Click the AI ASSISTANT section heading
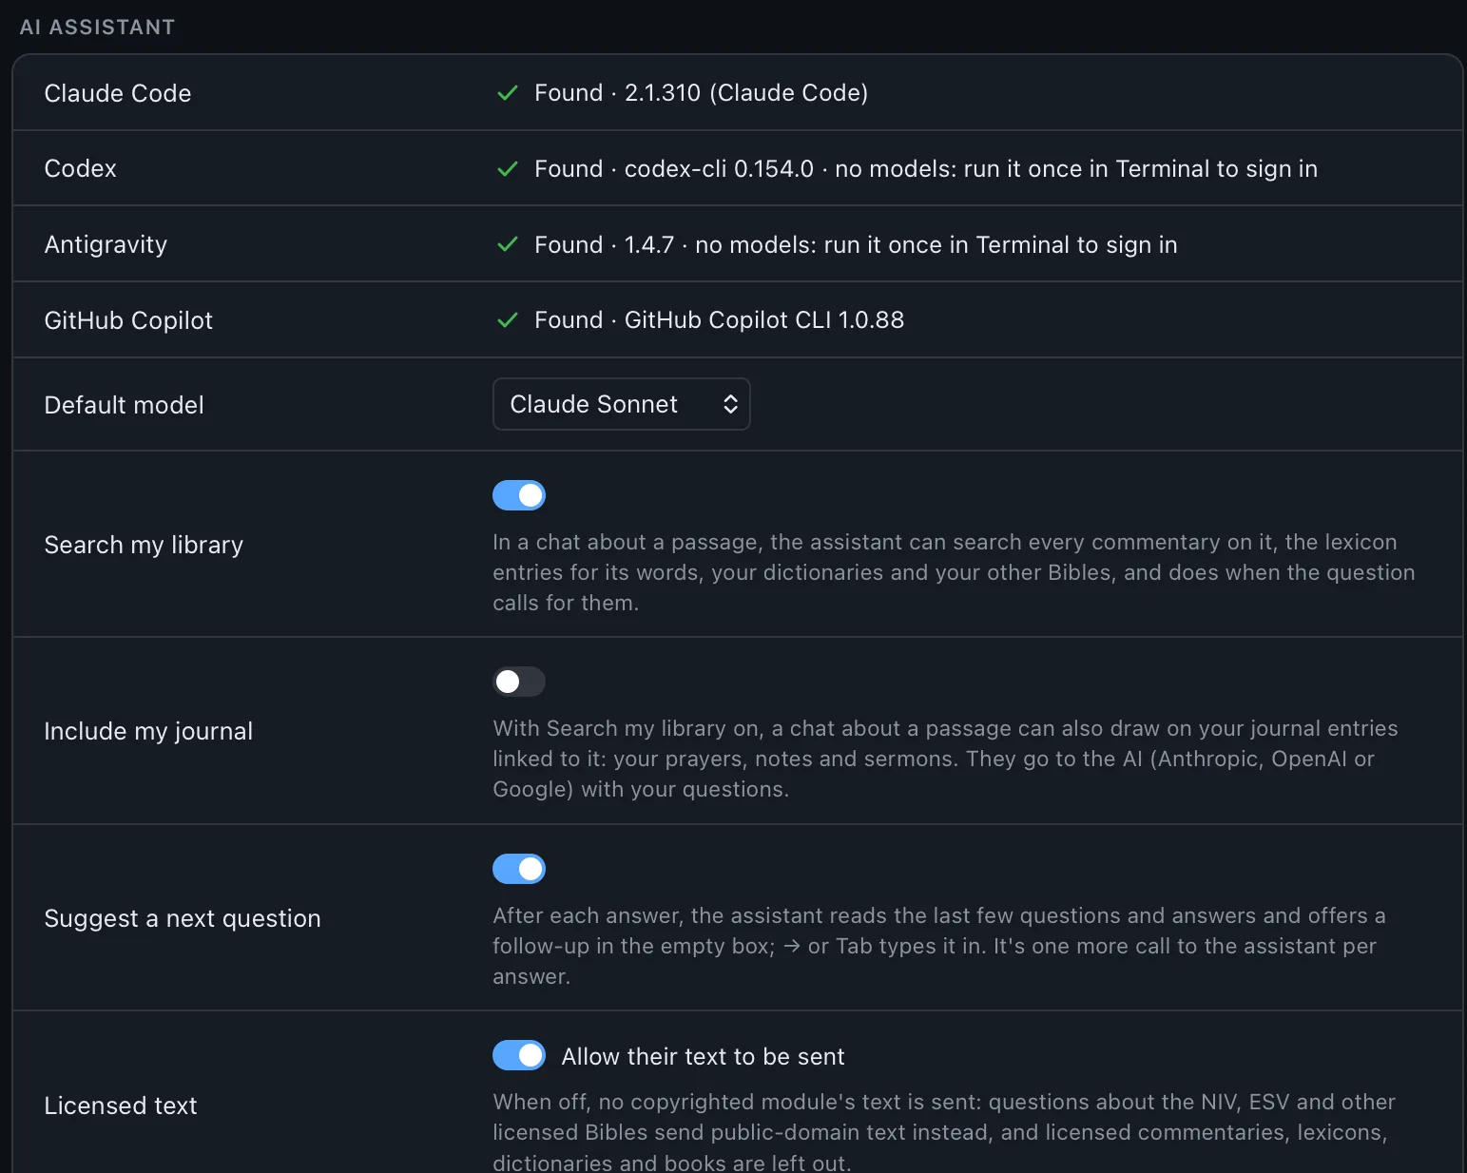1467x1173 pixels. click(x=97, y=27)
